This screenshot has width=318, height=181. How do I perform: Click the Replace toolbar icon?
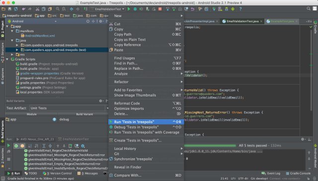pyautogui.click(x=64, y=9)
